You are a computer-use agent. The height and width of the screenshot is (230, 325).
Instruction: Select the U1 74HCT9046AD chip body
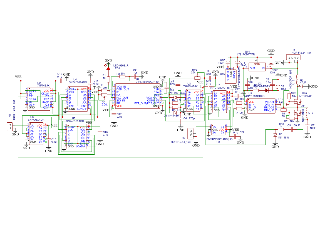(137, 96)
